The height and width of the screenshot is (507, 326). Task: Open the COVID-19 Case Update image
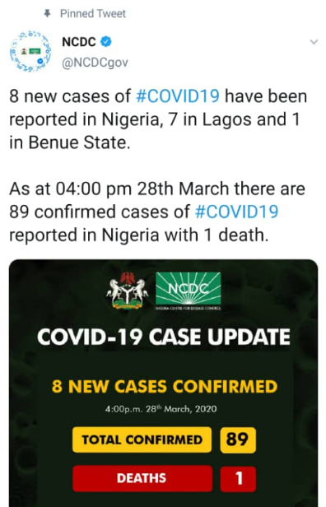pyautogui.click(x=163, y=383)
